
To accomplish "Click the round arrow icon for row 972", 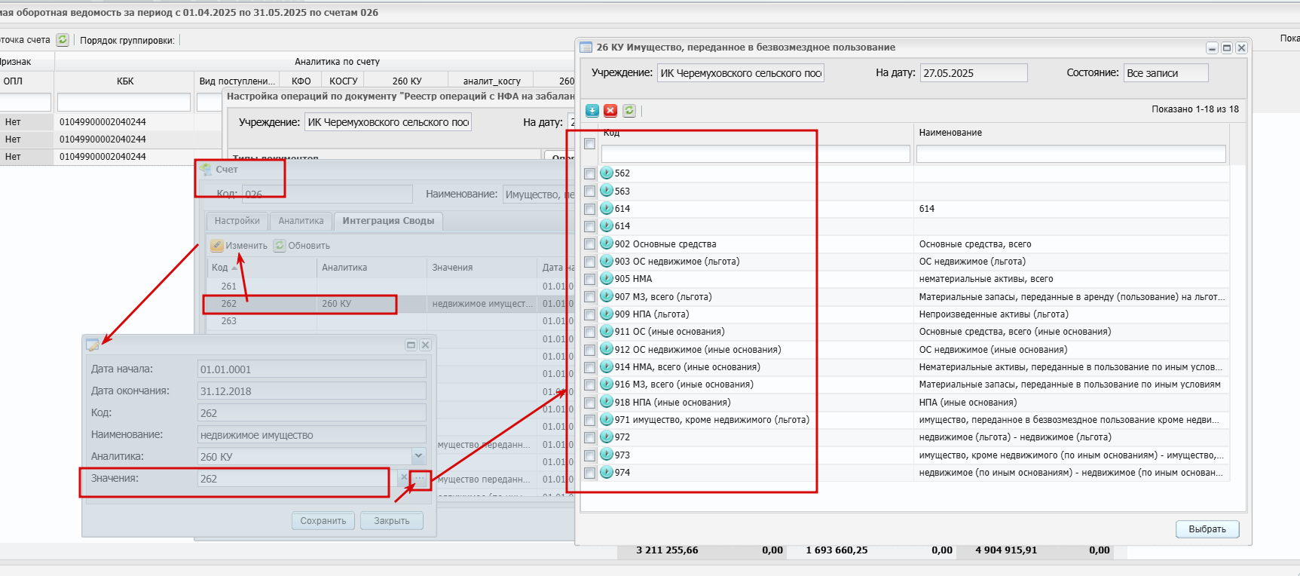I will (x=607, y=437).
